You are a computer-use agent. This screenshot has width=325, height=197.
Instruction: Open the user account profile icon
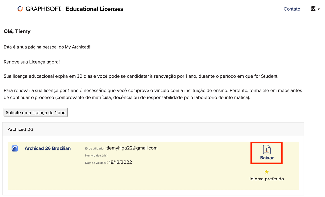(x=313, y=9)
